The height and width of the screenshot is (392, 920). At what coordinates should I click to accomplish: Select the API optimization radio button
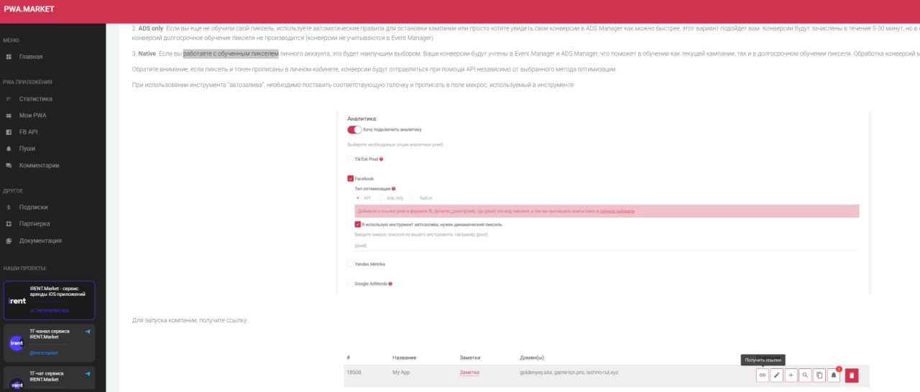pos(358,197)
